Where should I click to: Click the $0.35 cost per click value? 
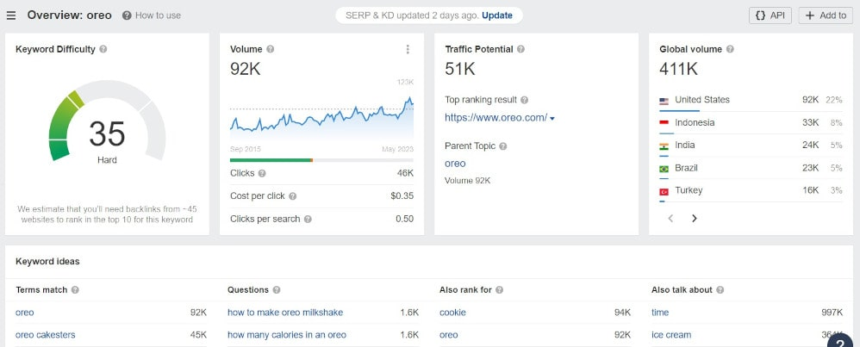tap(402, 196)
